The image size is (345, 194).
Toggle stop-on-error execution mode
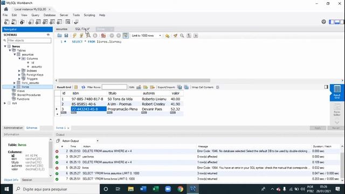point(103,36)
